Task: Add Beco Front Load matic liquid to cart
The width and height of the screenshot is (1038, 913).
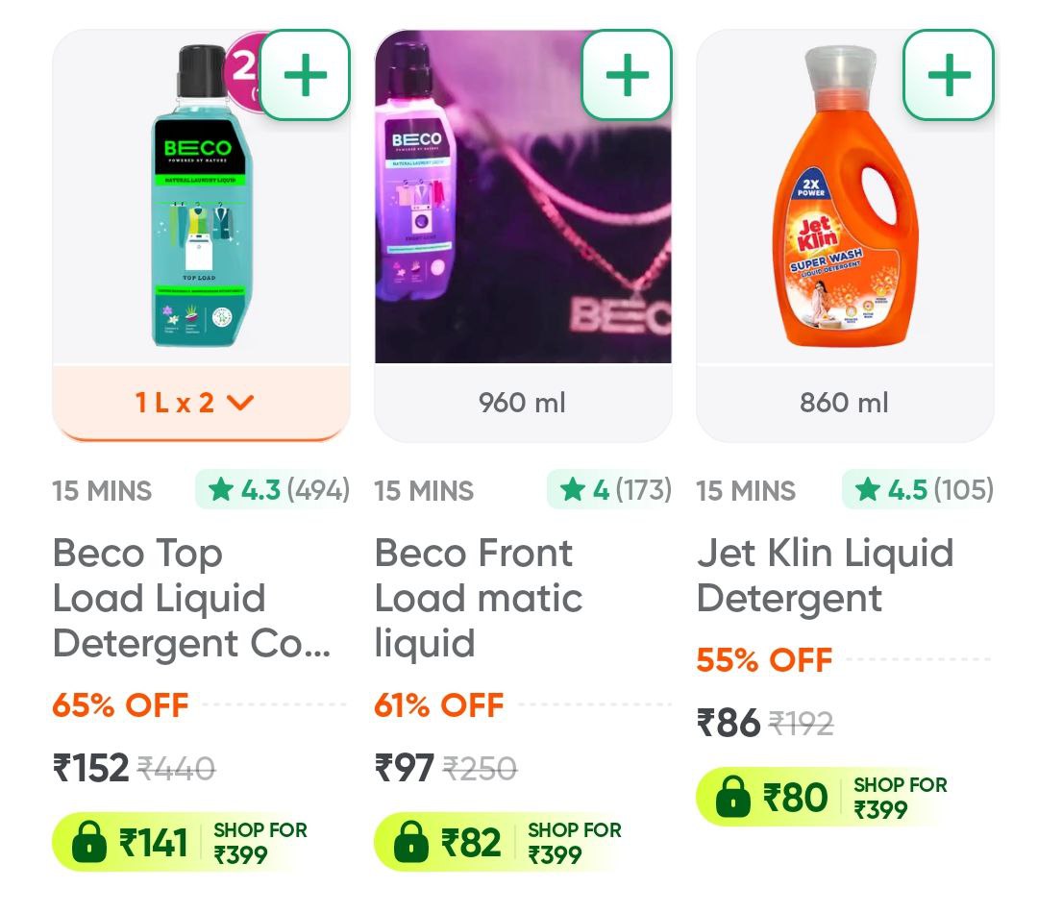Action: point(627,76)
